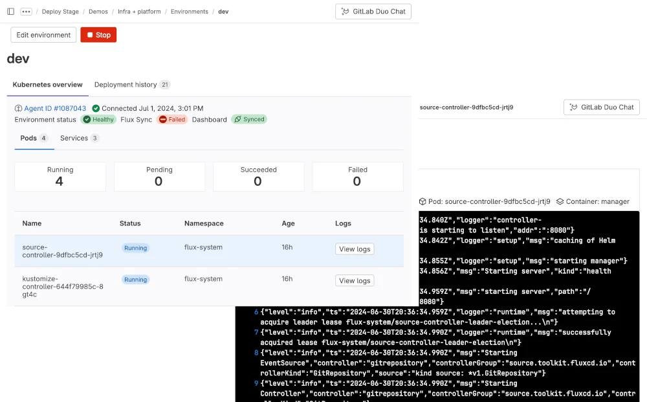Screen dimensions: 647x402
Task: Select the Pods tab
Action: pyautogui.click(x=30, y=138)
